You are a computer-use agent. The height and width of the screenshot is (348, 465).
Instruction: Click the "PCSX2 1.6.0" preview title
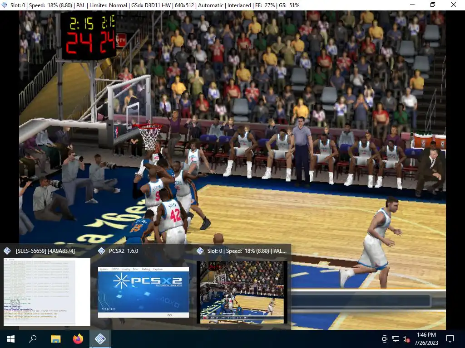(x=124, y=251)
